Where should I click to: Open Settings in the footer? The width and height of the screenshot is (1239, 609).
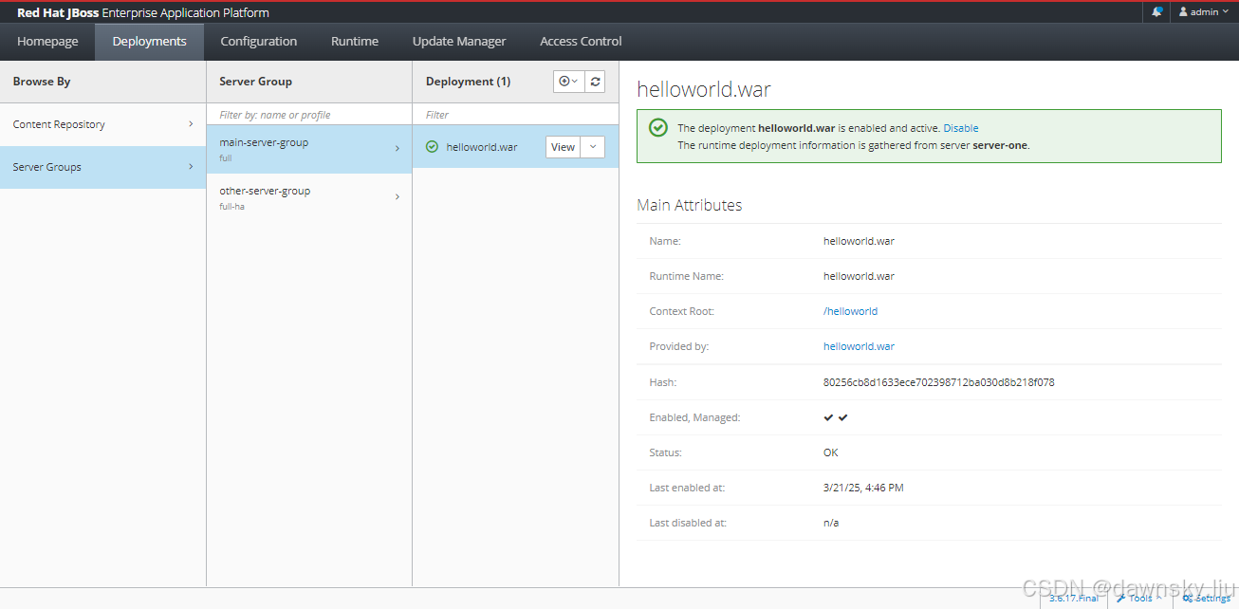[x=1206, y=599]
